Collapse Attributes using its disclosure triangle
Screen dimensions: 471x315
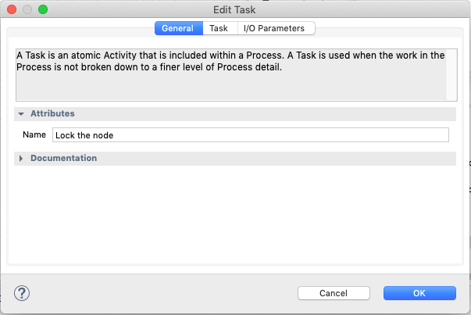click(x=21, y=113)
